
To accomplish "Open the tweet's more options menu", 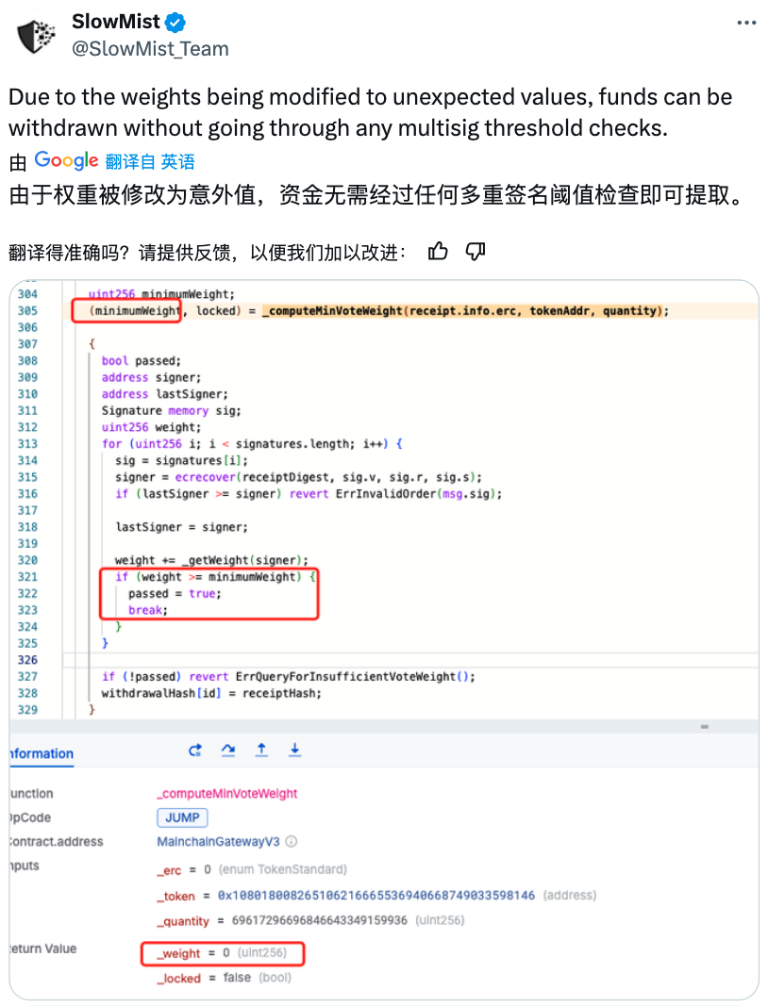I will click(745, 23).
